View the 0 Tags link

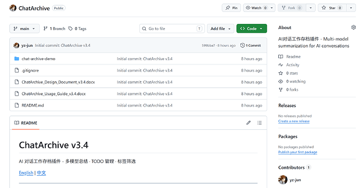point(78,29)
